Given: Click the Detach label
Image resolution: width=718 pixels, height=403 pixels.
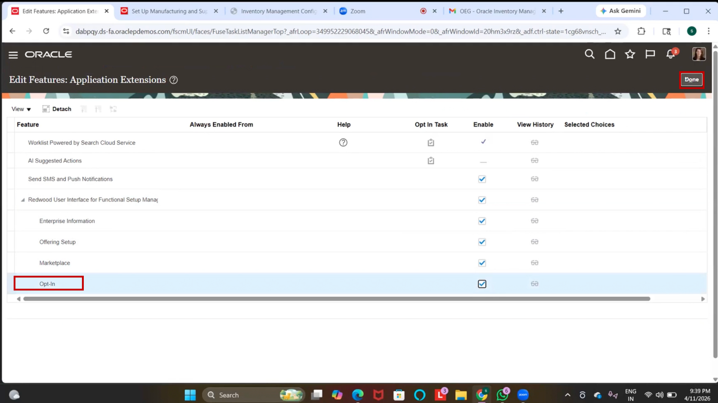Looking at the screenshot, I should (x=62, y=109).
